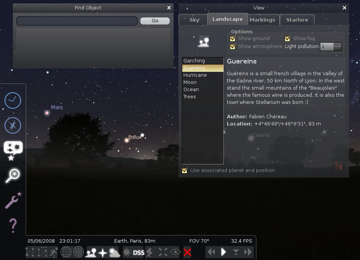This screenshot has width=360, height=260.
Task: Select planet Mars in the sky
Action: tap(47, 113)
